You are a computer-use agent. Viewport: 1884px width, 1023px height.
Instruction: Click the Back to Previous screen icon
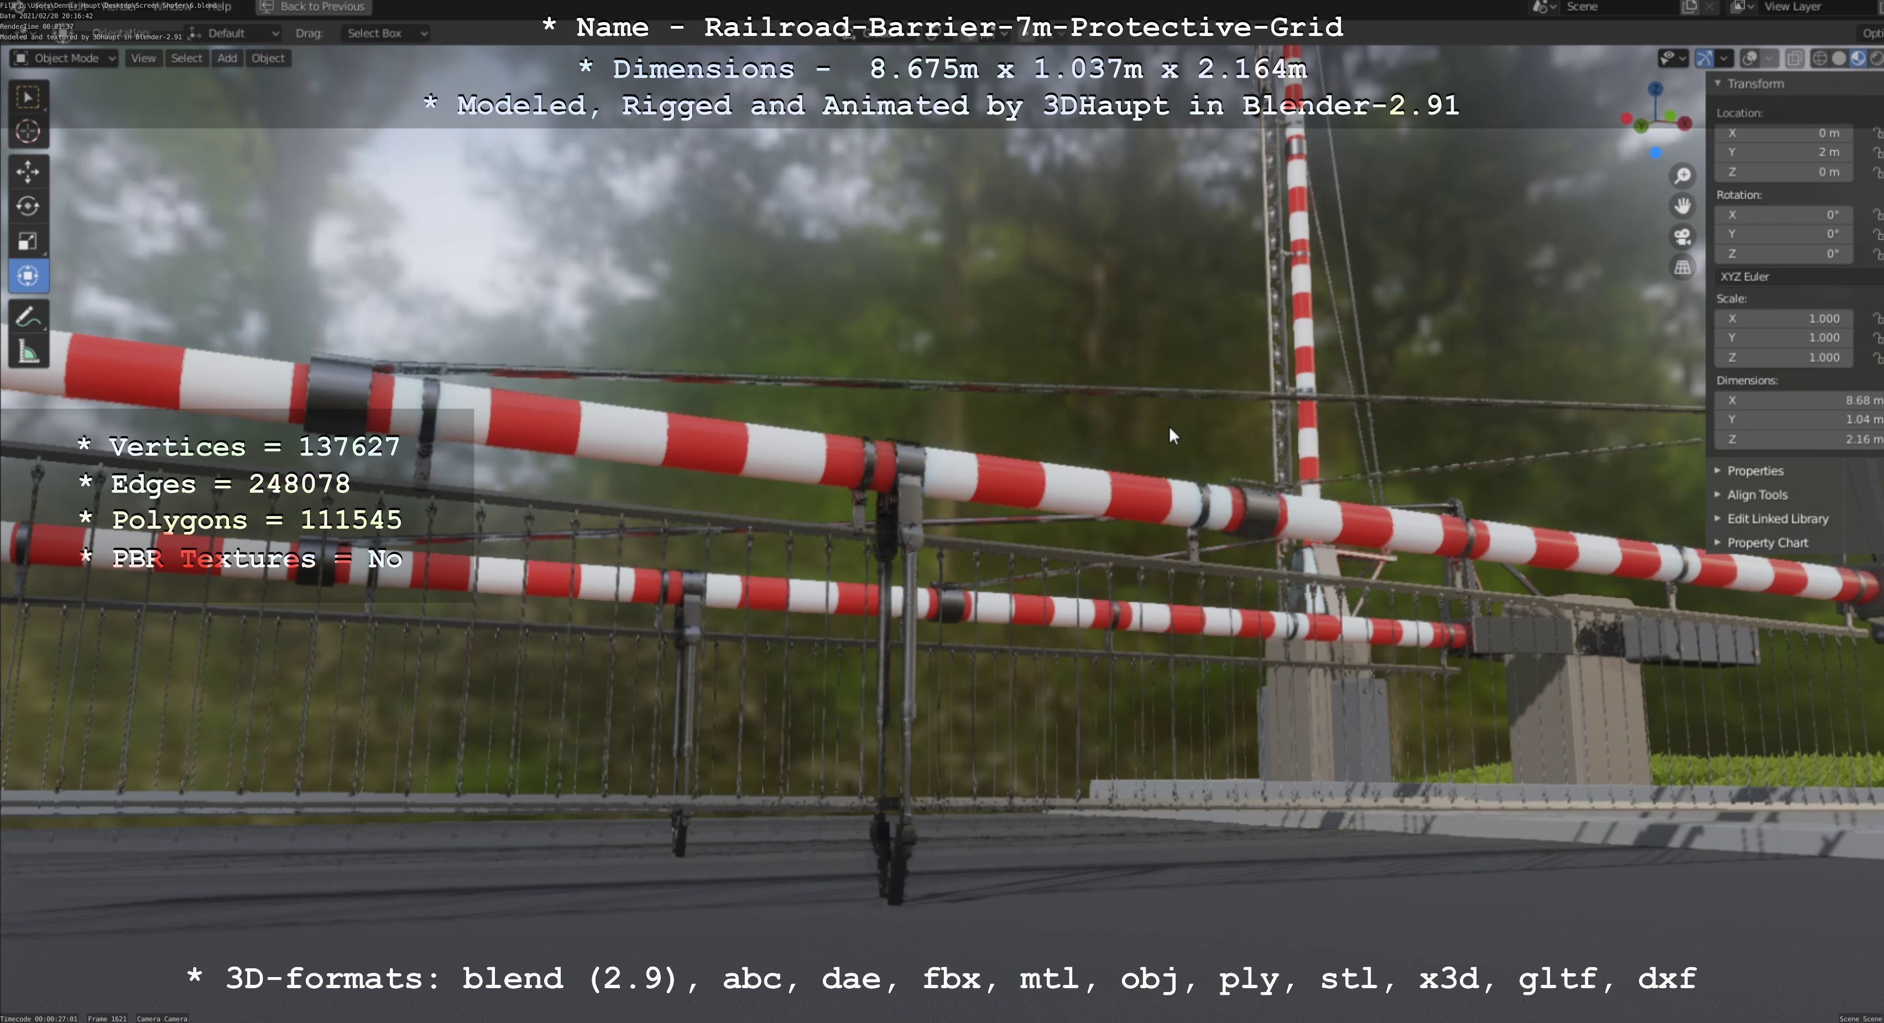tap(266, 7)
